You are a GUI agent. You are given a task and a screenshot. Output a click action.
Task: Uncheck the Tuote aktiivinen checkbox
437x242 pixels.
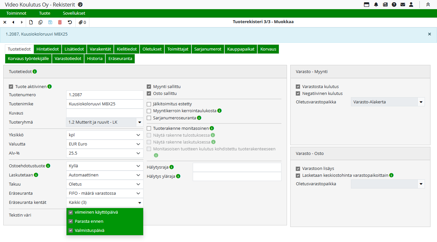click(11, 87)
